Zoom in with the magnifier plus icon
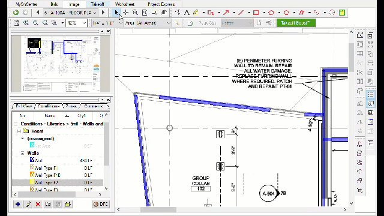 tap(26, 23)
